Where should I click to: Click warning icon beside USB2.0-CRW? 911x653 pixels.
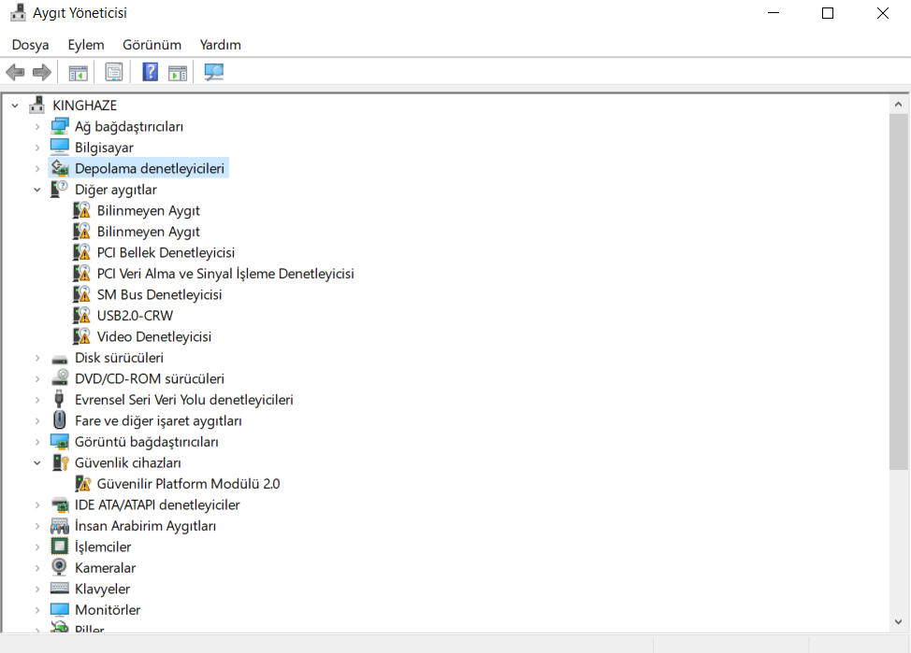point(82,315)
